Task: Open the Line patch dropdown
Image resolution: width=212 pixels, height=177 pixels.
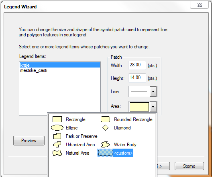Action: point(153,91)
